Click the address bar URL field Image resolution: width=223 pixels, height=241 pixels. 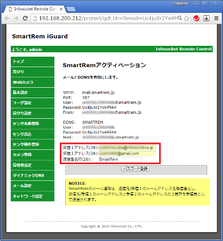[107, 18]
